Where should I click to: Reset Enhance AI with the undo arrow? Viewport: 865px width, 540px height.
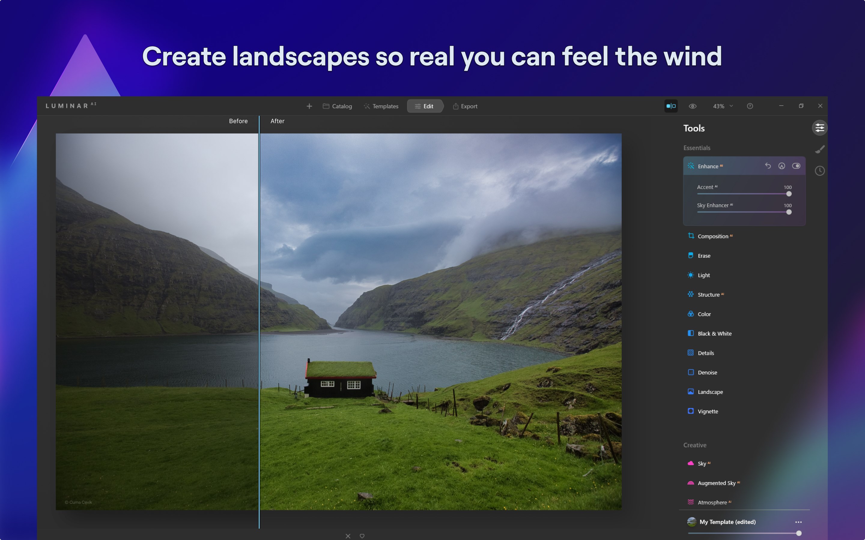click(x=768, y=166)
